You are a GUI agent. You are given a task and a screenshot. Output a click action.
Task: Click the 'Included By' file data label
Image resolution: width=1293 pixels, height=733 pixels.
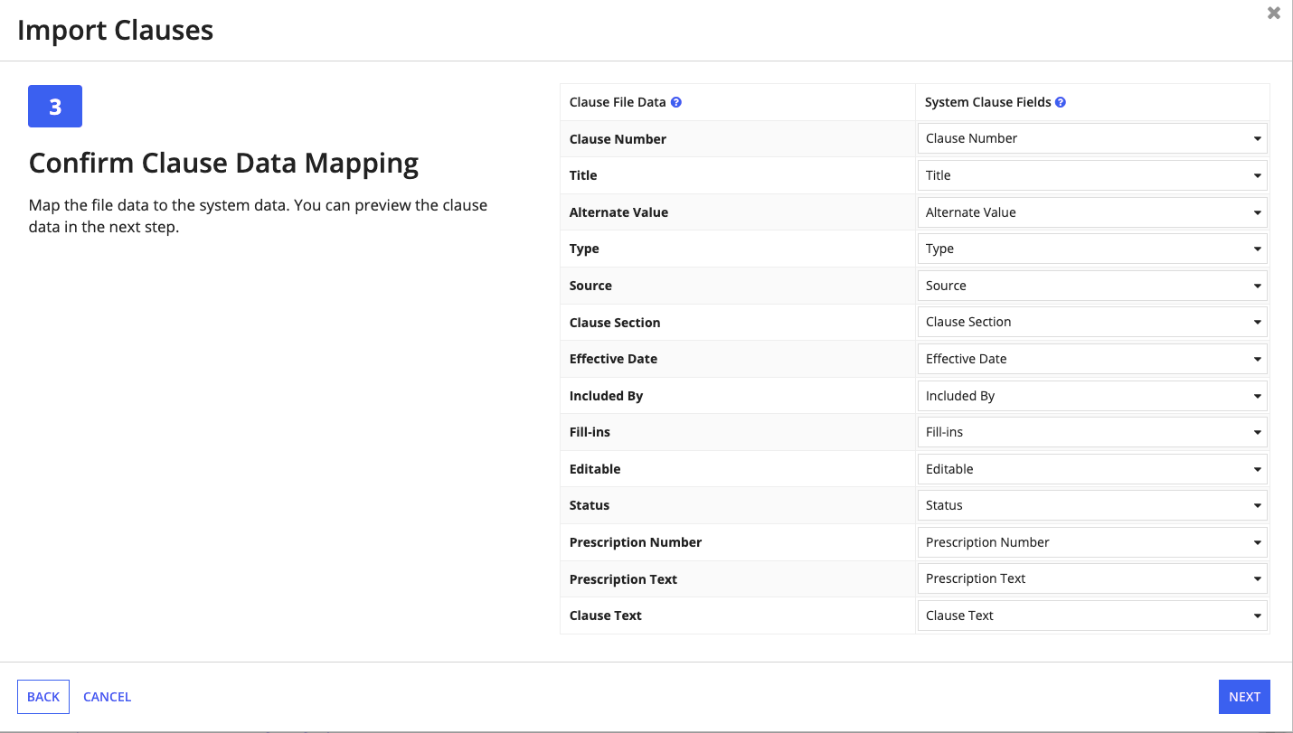(606, 396)
